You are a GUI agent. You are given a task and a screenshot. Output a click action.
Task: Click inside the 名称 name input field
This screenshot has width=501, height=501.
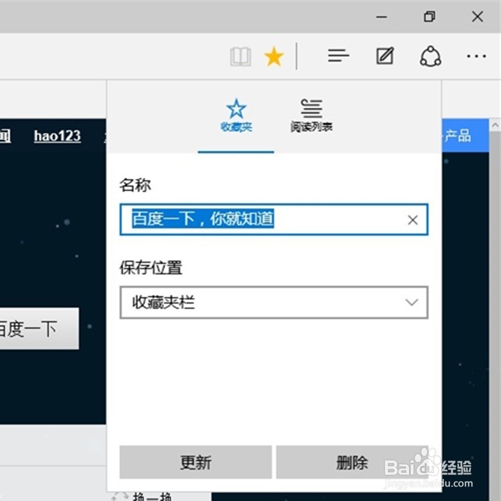coord(274,219)
